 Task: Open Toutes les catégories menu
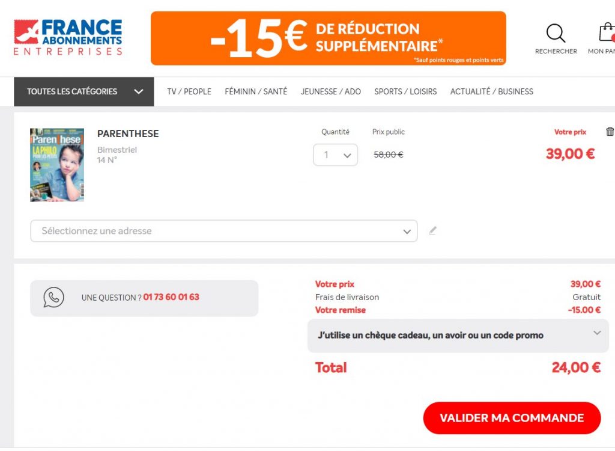(84, 91)
